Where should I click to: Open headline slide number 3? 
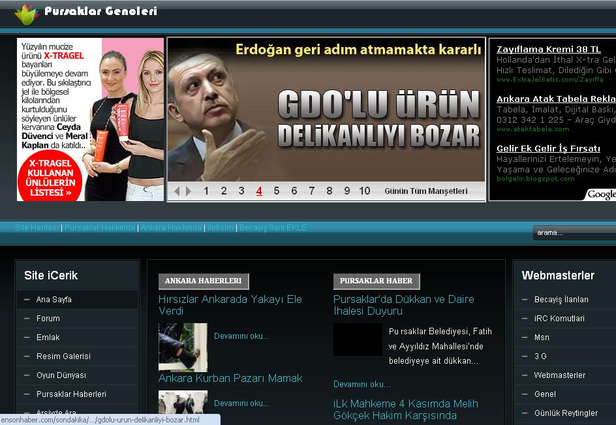click(241, 191)
